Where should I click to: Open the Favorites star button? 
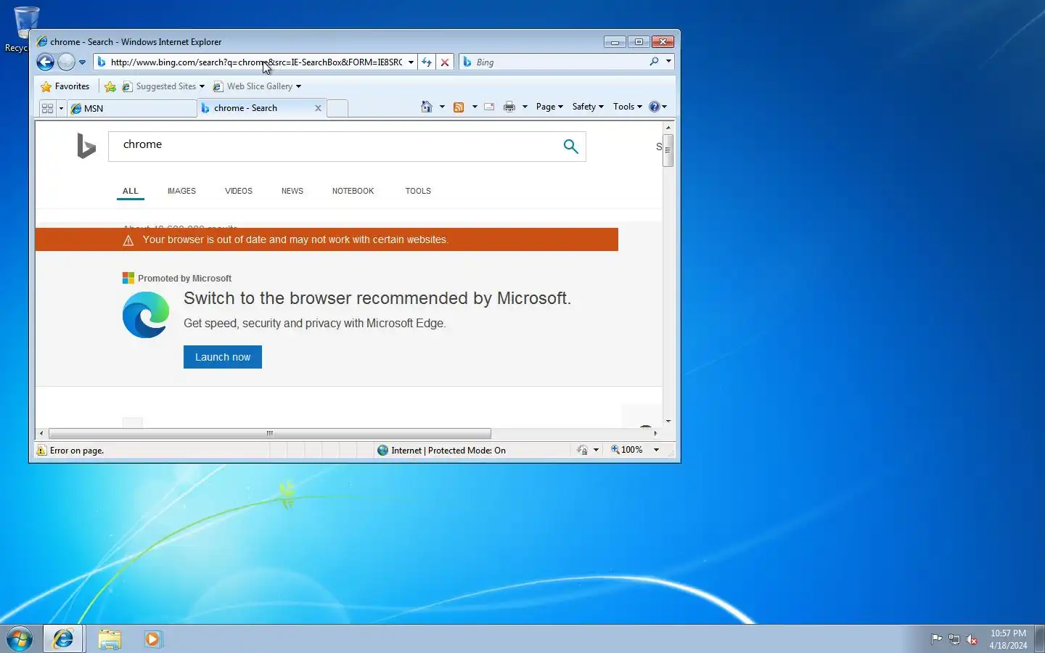coord(65,86)
